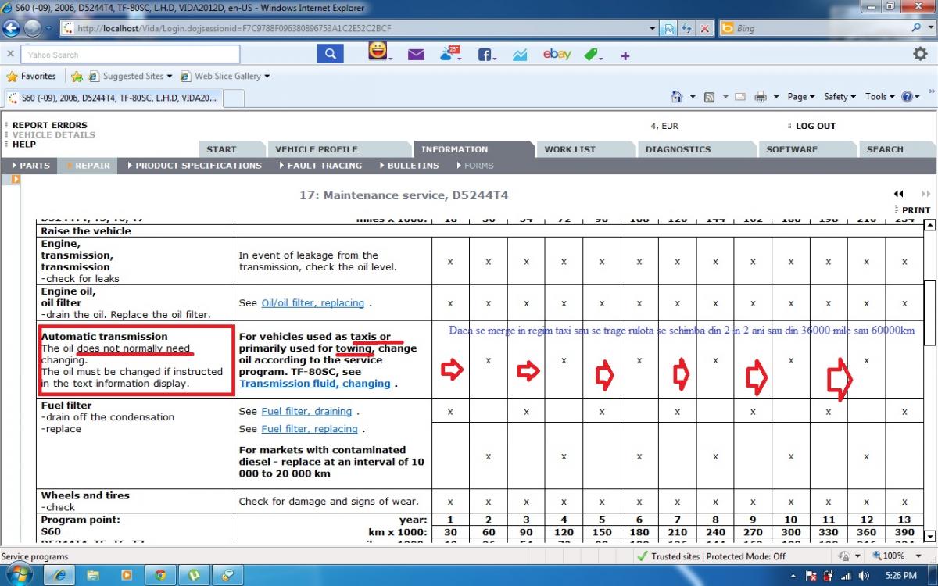Click the PRINT button
This screenshot has width=938, height=586.
(915, 210)
